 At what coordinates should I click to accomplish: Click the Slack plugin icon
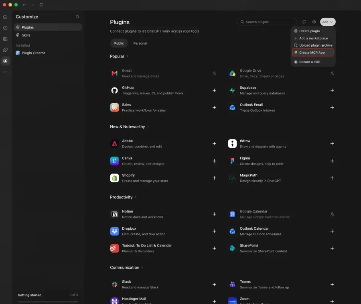[x=114, y=284]
